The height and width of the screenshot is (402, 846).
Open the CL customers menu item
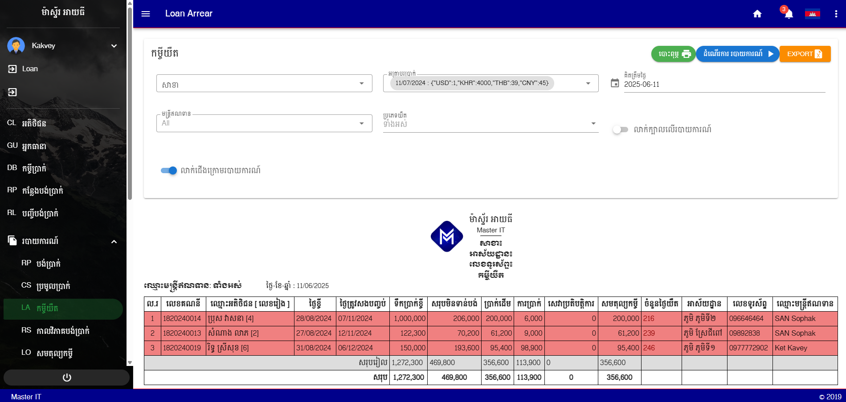63,123
